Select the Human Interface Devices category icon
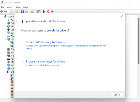 click(x=8, y=52)
